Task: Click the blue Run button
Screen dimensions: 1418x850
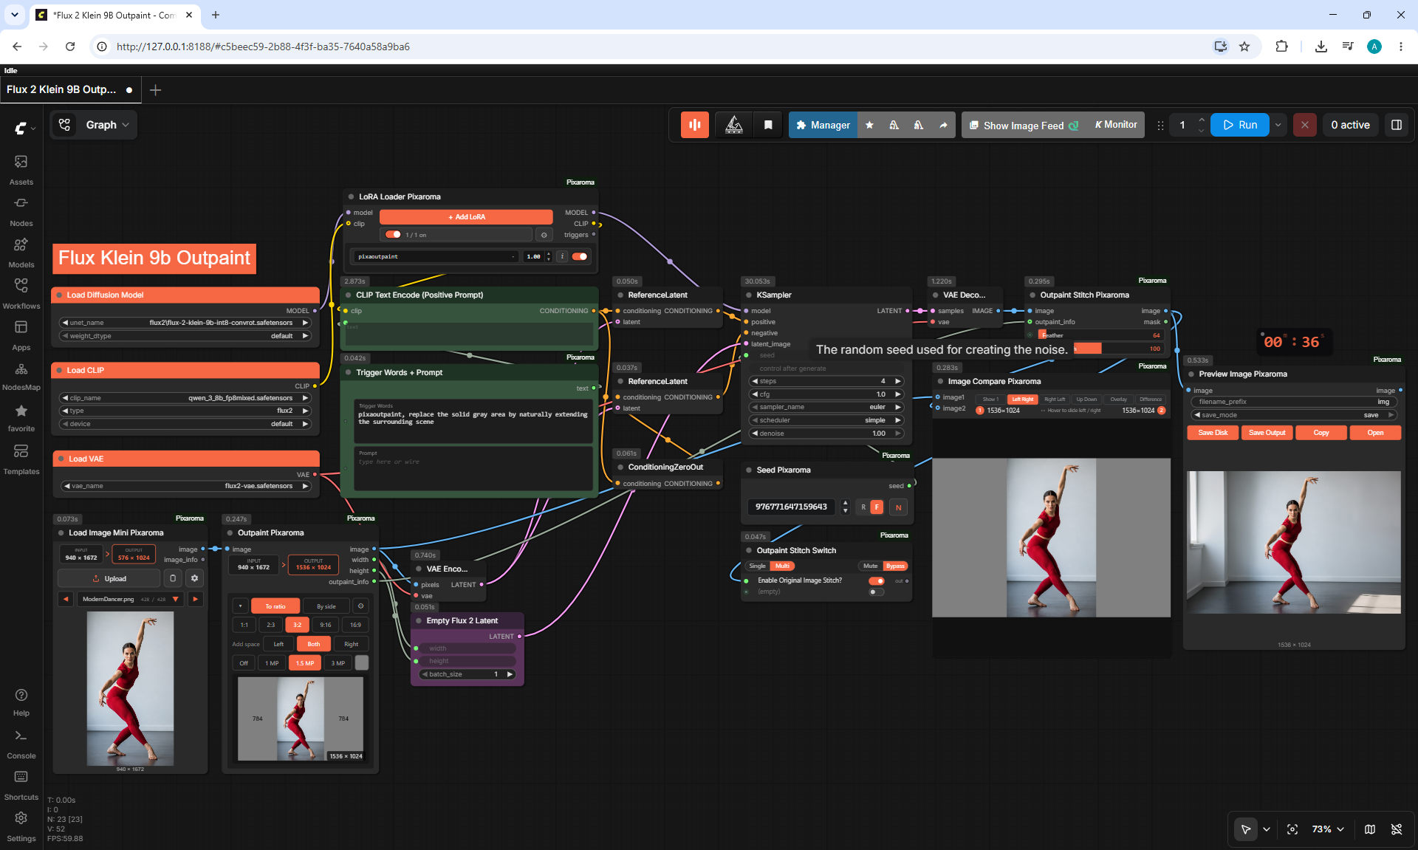Action: pyautogui.click(x=1240, y=125)
